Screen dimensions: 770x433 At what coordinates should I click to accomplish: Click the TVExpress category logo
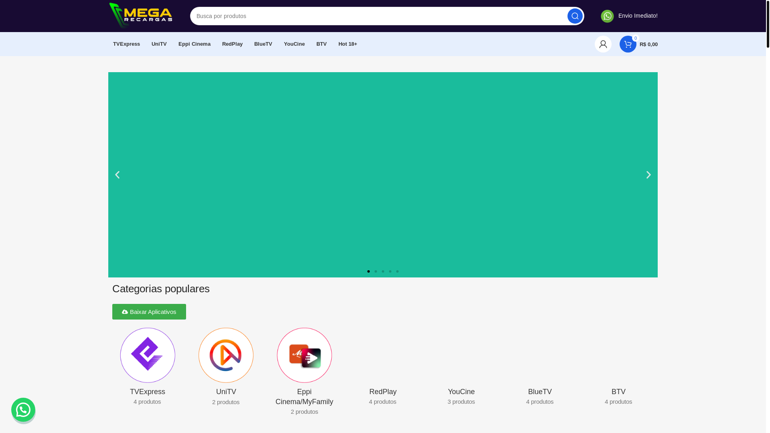coord(148,355)
